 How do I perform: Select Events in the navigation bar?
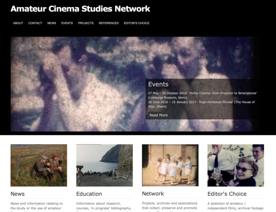[67, 23]
